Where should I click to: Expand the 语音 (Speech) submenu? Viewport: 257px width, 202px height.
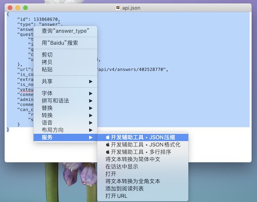(65, 123)
